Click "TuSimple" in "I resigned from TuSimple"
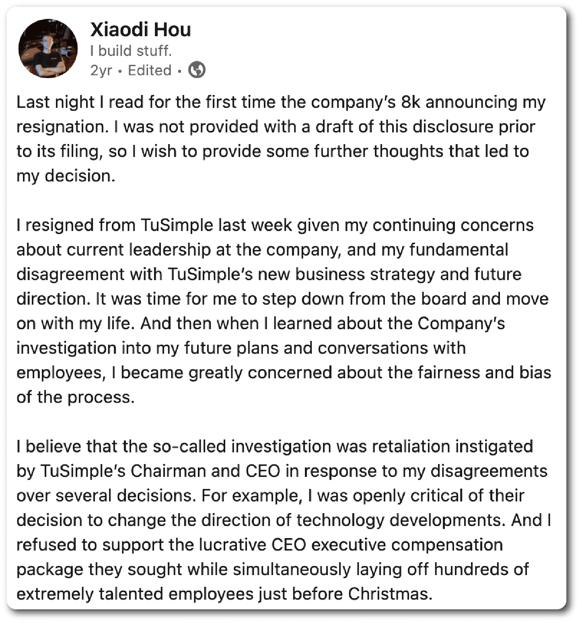Viewport: 580px width, 623px height. click(x=177, y=225)
